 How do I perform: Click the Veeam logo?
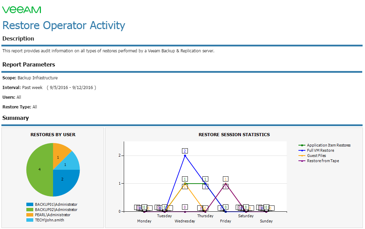(x=21, y=10)
